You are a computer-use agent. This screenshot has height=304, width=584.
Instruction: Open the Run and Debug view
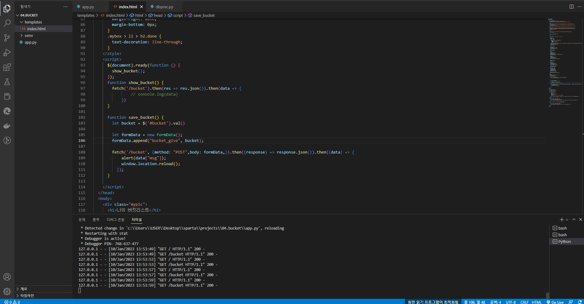7,52
